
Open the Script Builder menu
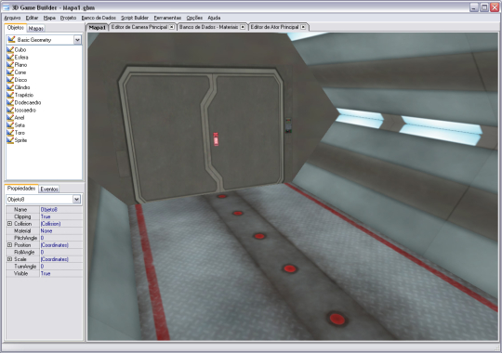[x=135, y=18]
